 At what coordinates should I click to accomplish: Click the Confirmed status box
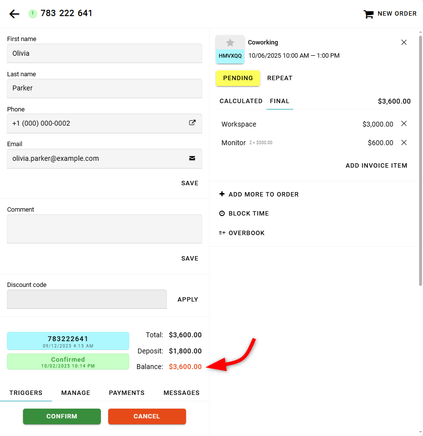coord(68,362)
